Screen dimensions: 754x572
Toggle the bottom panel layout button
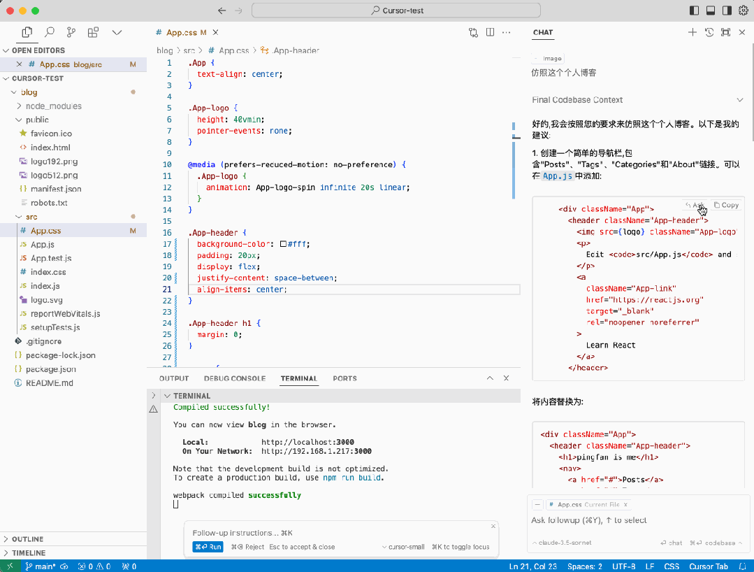point(711,10)
